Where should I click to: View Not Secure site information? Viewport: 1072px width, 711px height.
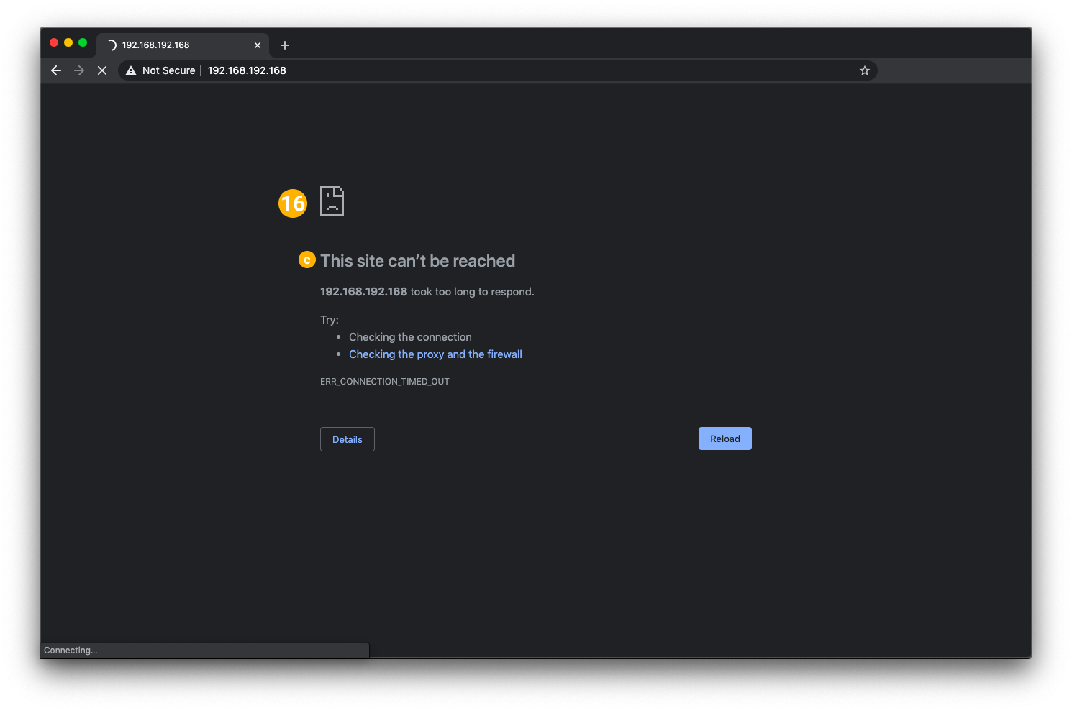pos(160,70)
